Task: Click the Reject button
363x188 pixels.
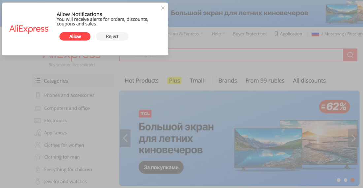Action: pyautogui.click(x=112, y=37)
